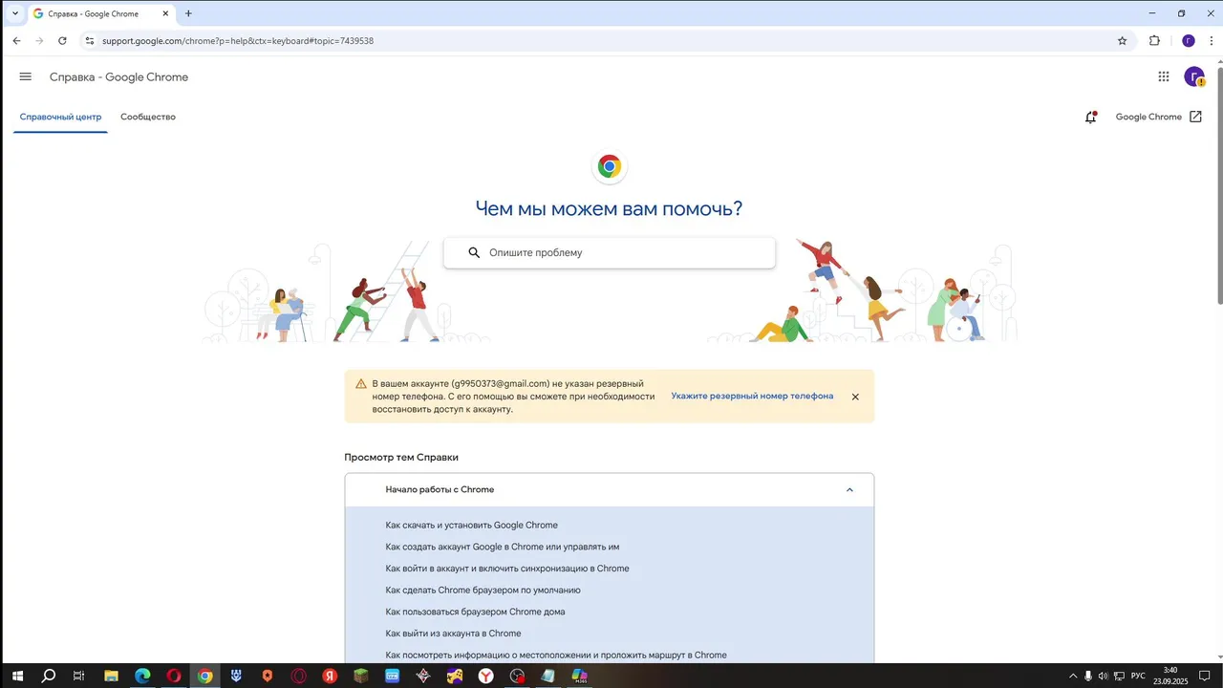This screenshot has height=688, width=1223.
Task: Open the Chrome three-dot menu
Action: coord(1212,41)
